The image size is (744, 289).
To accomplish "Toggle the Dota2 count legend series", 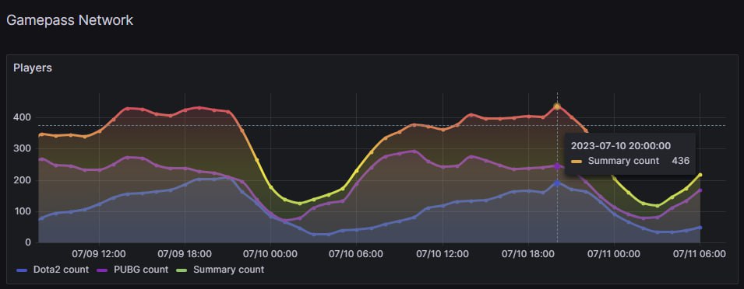I will tap(61, 270).
